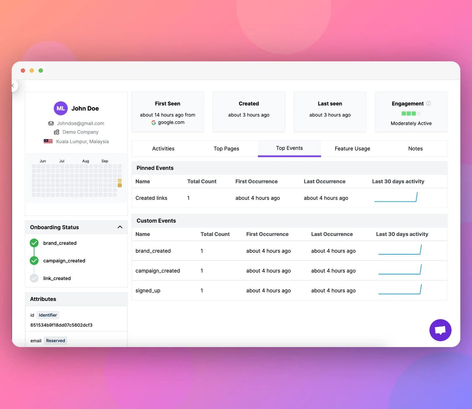Collapse the Onboarding Status section

pos(120,227)
